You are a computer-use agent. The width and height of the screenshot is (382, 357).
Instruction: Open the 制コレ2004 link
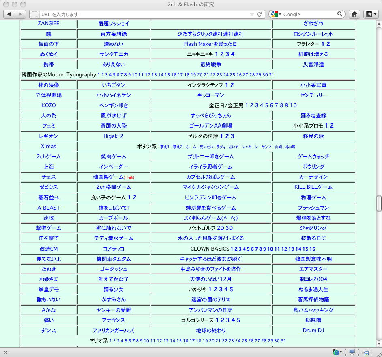[313, 279]
